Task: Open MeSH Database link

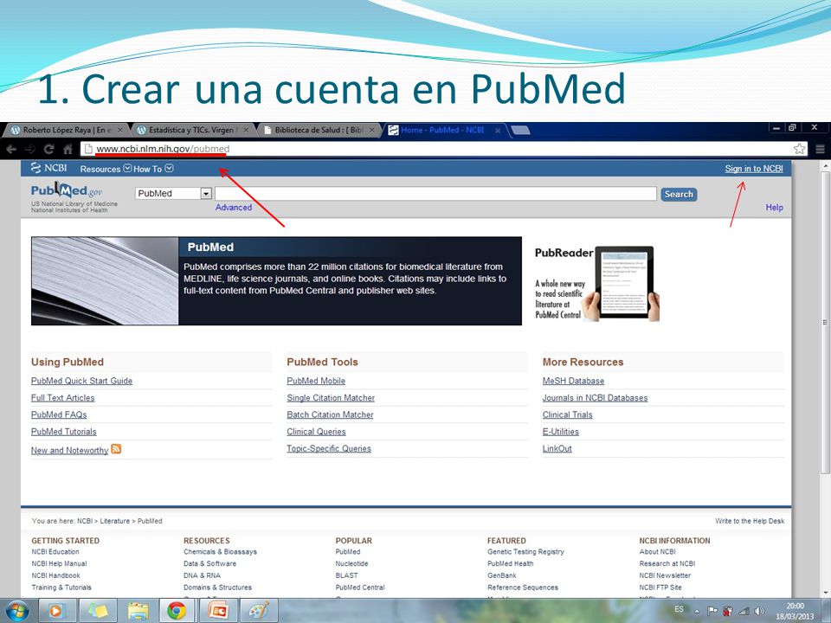Action: [x=573, y=381]
